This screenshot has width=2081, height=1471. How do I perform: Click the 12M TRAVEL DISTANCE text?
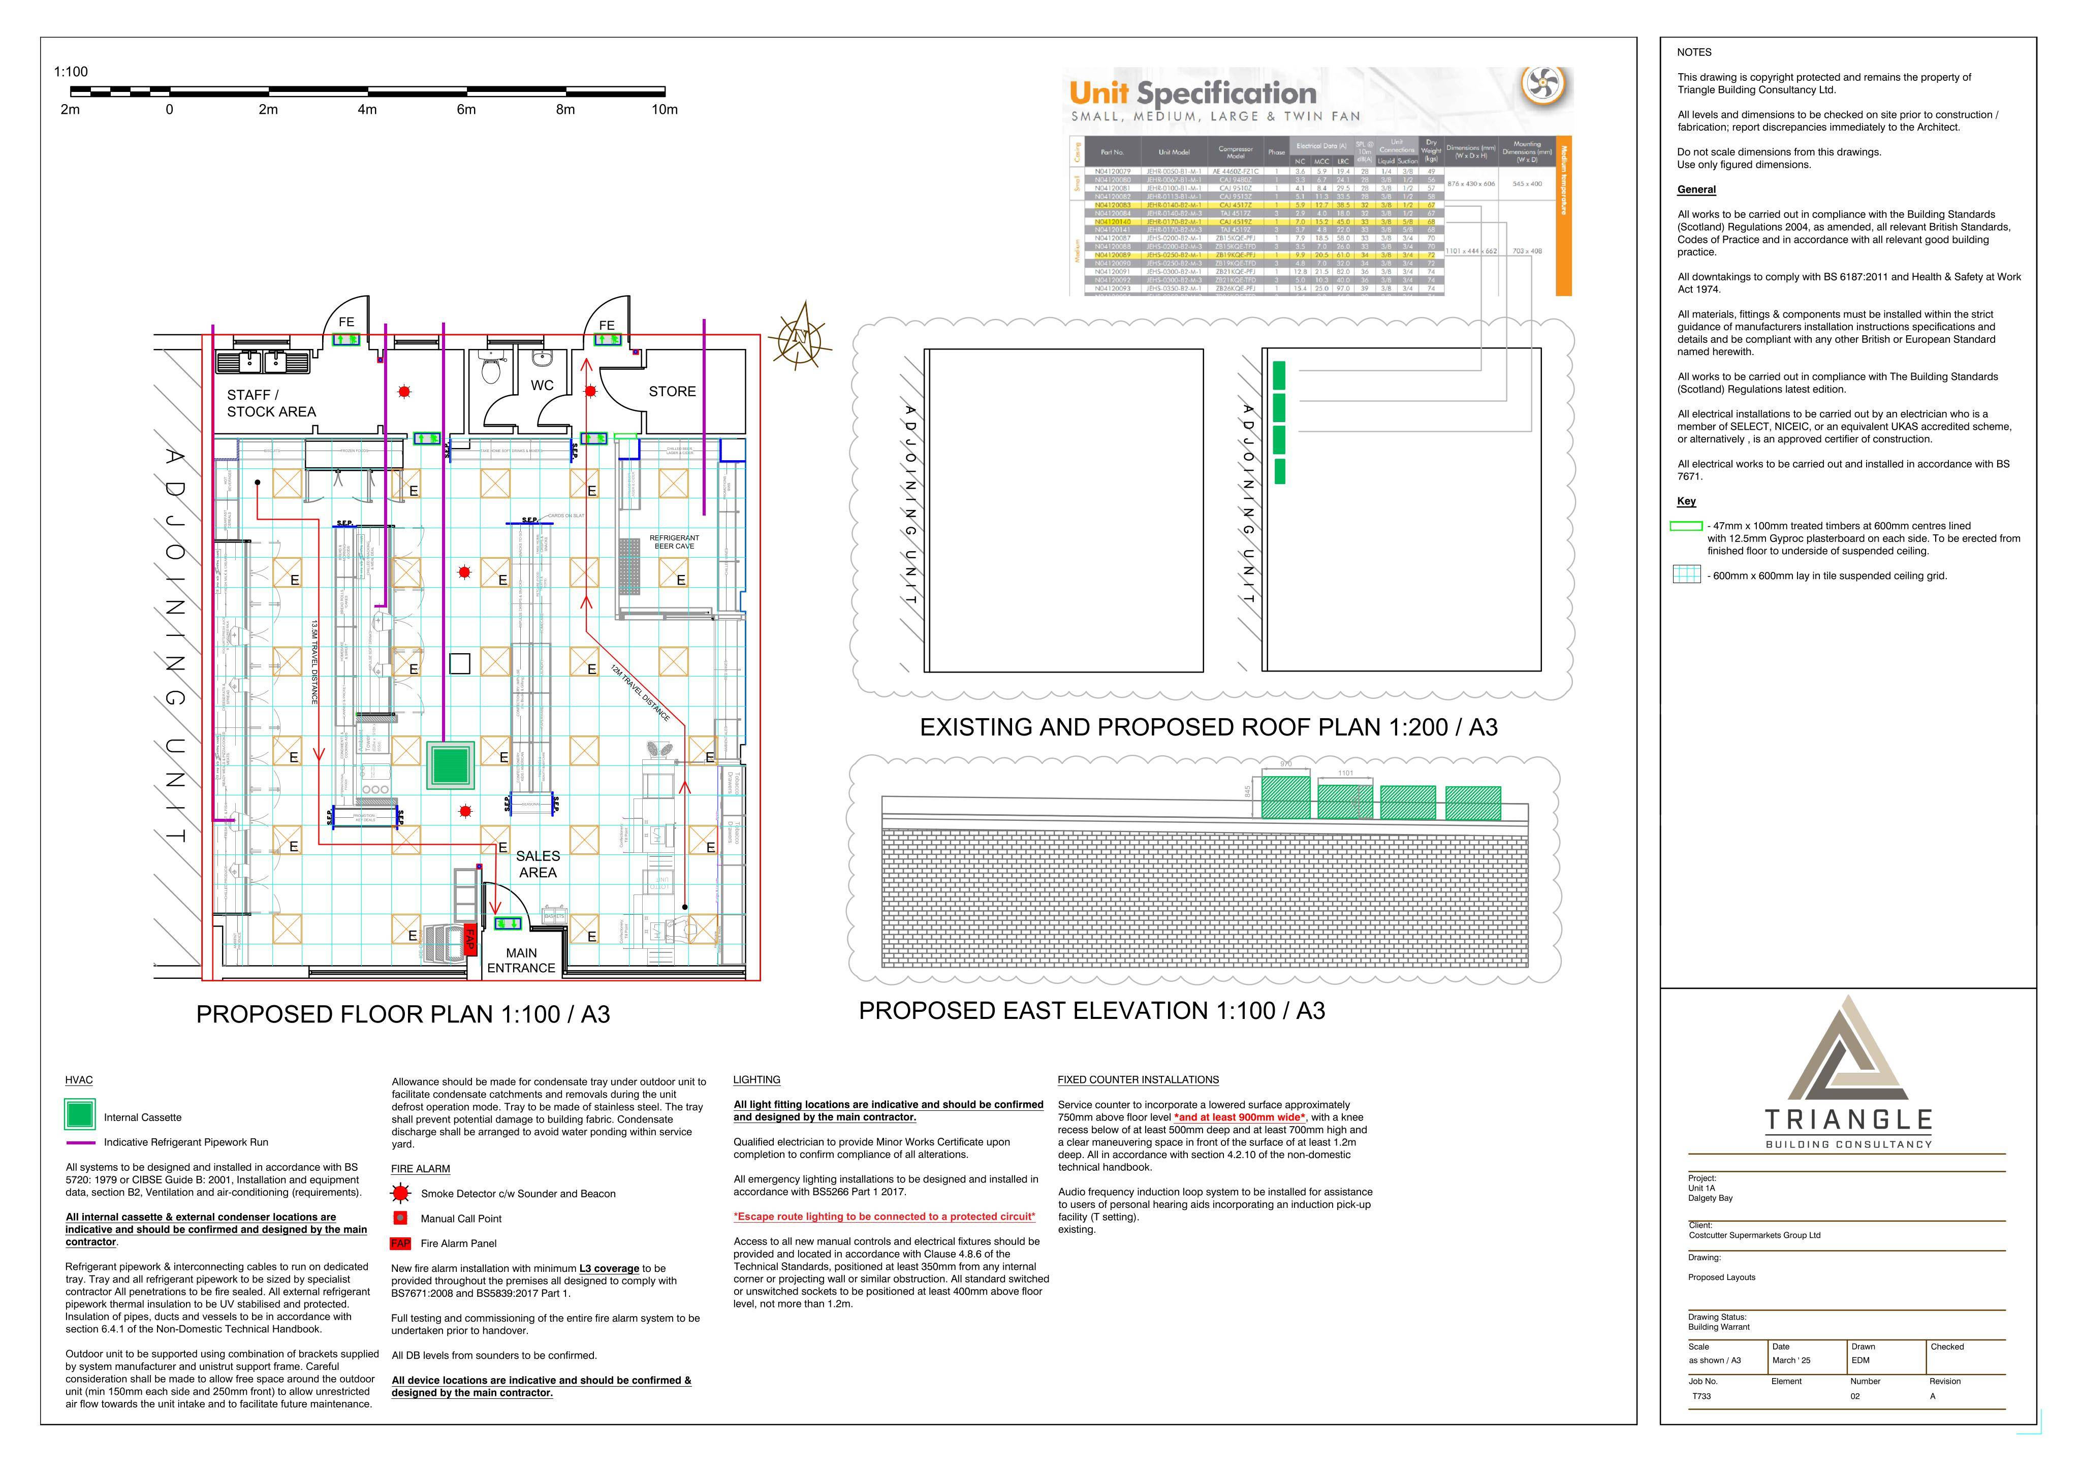click(640, 693)
